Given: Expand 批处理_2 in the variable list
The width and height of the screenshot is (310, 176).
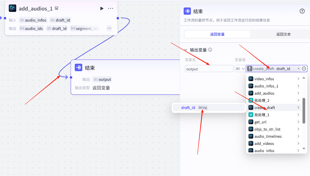Looking at the screenshot, I should click(298, 101).
